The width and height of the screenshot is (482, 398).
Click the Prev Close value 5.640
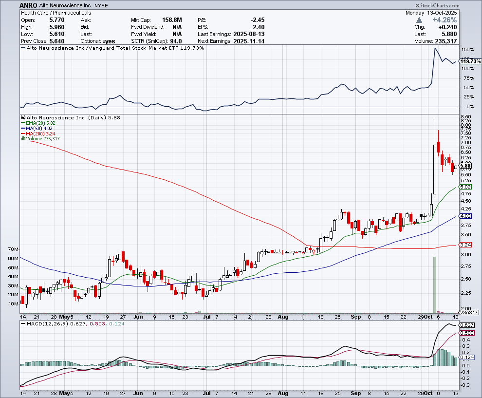[x=57, y=41]
